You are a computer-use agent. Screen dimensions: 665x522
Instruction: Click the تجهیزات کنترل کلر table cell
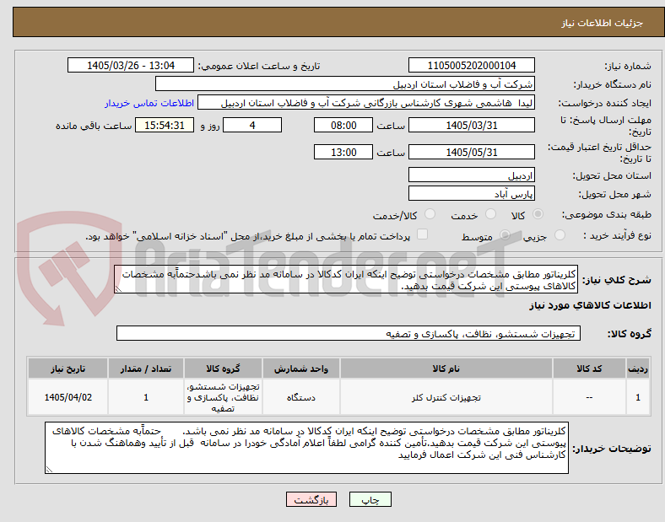coord(446,397)
